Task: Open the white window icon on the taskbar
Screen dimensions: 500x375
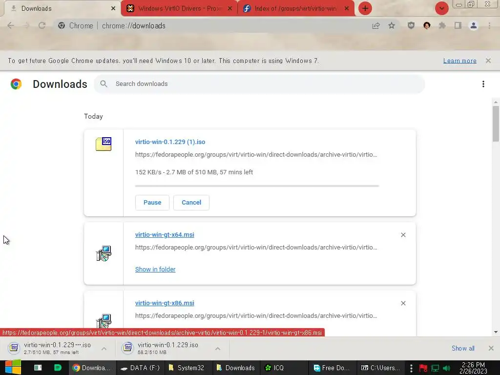Action: click(x=38, y=368)
